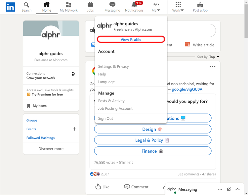
Task: Click the plus icon next to Events
Action: 74,129
